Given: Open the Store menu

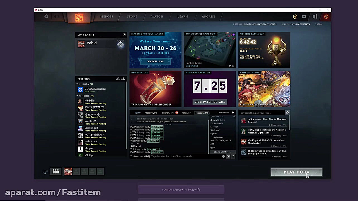Looking at the screenshot, I should 132,16.
